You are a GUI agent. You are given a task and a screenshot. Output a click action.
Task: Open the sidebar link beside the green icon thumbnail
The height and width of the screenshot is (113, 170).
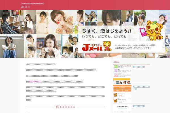pos(139,67)
